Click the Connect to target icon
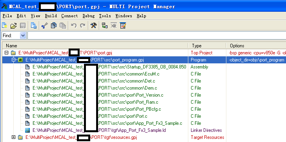Screen dimensions: 286x142 tap(104, 25)
